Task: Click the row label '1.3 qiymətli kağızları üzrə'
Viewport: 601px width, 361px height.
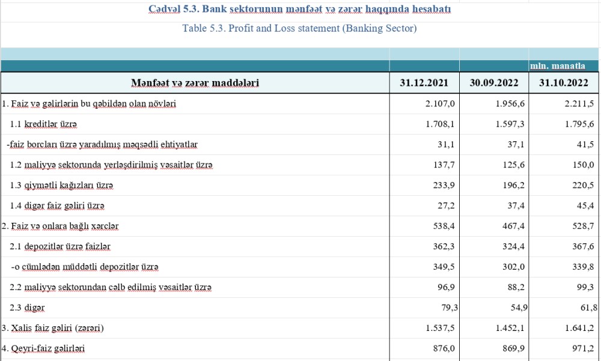Action: [x=62, y=186]
